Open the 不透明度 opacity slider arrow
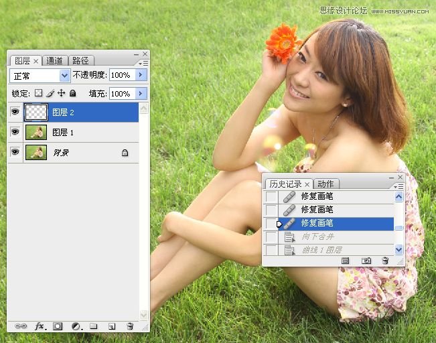The image size is (436, 343). click(x=141, y=75)
